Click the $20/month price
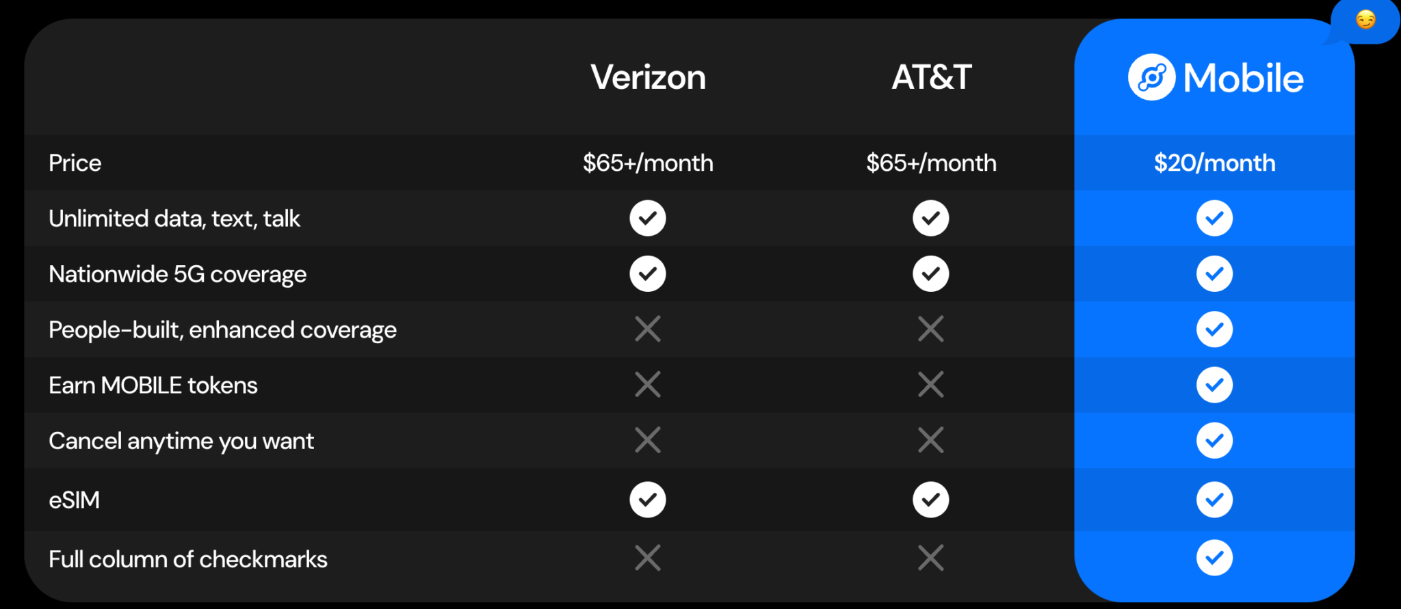Viewport: 1401px width, 609px height. click(1214, 163)
